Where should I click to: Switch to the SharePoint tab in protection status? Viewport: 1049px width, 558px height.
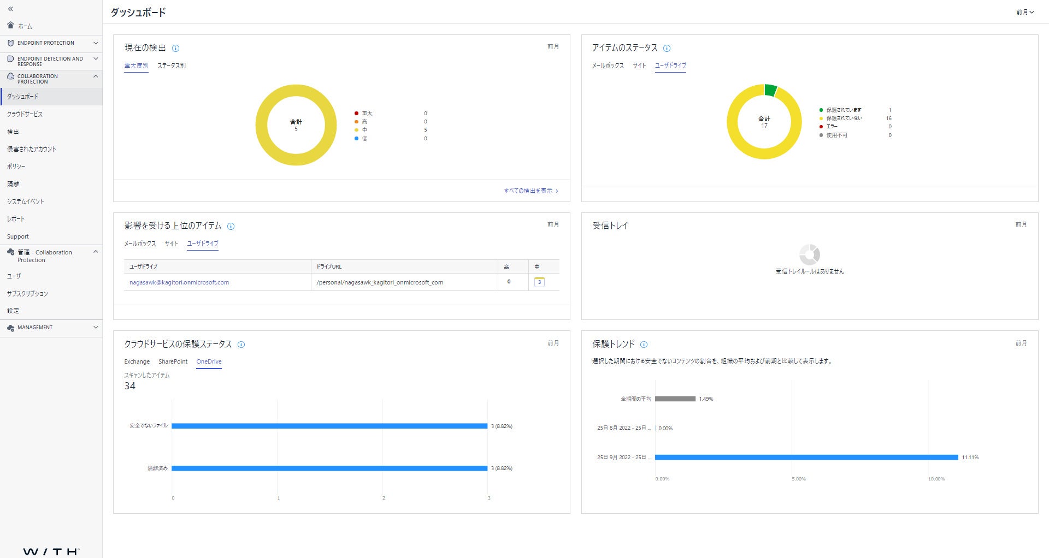(173, 361)
